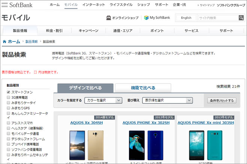Select 企業・IR in top navigation
This screenshot has width=247, height=164.
coord(179,5)
